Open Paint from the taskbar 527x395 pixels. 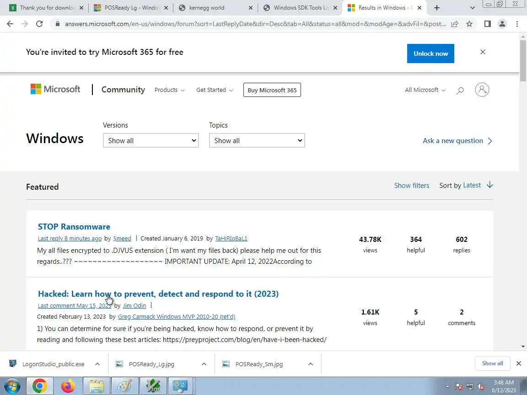[x=124, y=386]
